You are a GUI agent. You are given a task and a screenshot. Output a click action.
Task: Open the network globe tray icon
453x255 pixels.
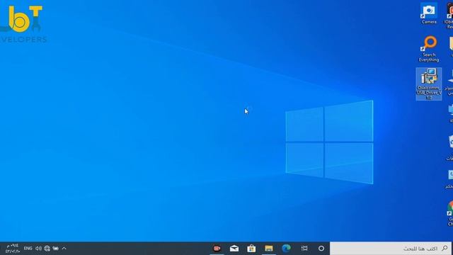click(x=47, y=249)
